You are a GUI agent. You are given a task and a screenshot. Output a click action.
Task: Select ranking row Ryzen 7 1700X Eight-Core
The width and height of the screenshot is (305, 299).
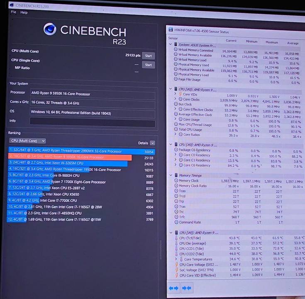[x=81, y=182]
